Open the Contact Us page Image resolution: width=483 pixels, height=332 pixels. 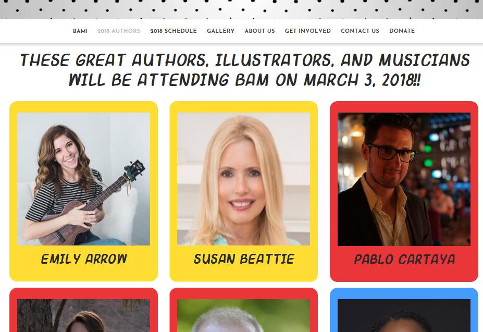[360, 31]
